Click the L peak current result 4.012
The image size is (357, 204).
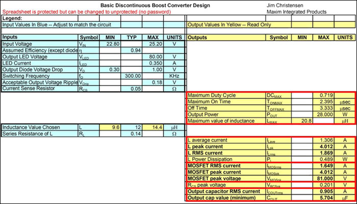(x=321, y=146)
